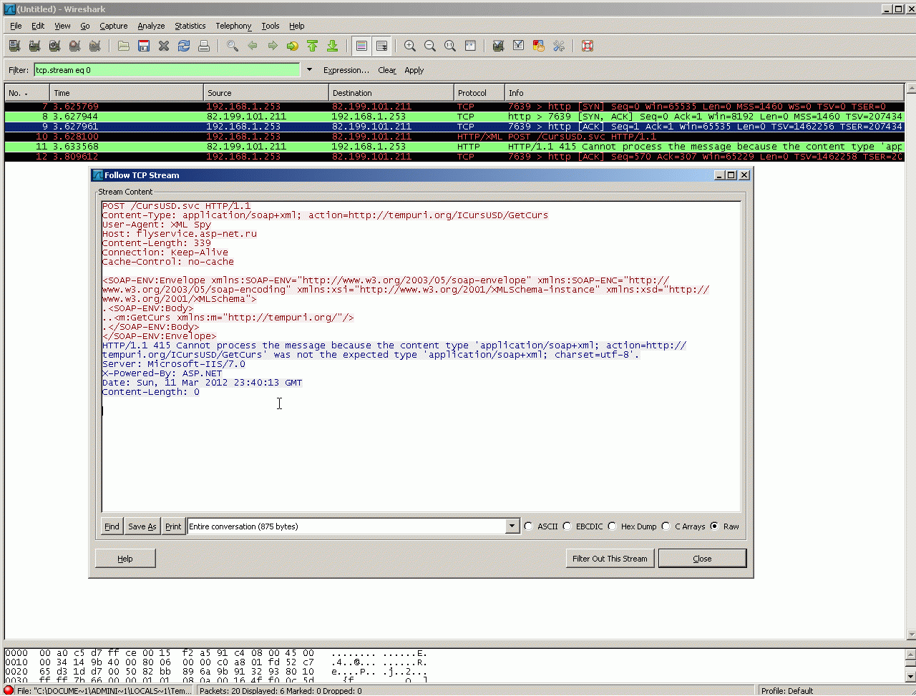Open the Entire conversation (875 bytes) dropdown
Screen dimensions: 916x696
tap(353, 526)
